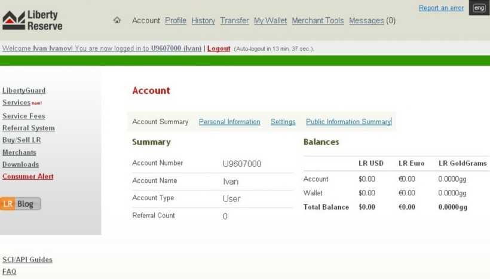
Task: Select the Account Summary tab
Action: pos(160,122)
